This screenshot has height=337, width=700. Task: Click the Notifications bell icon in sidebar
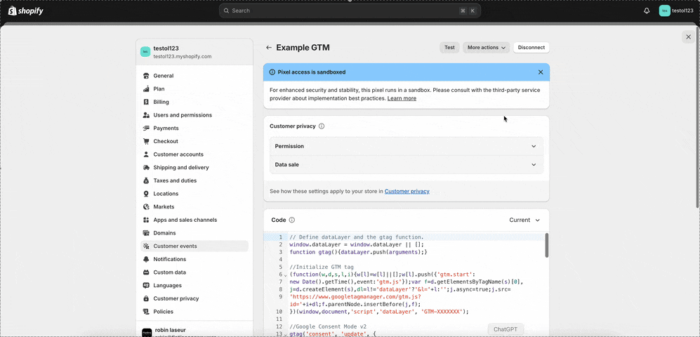(146, 259)
